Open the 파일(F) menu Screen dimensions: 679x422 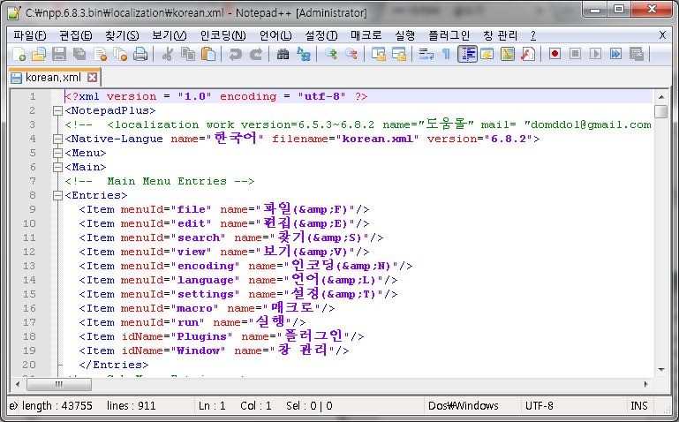30,35
